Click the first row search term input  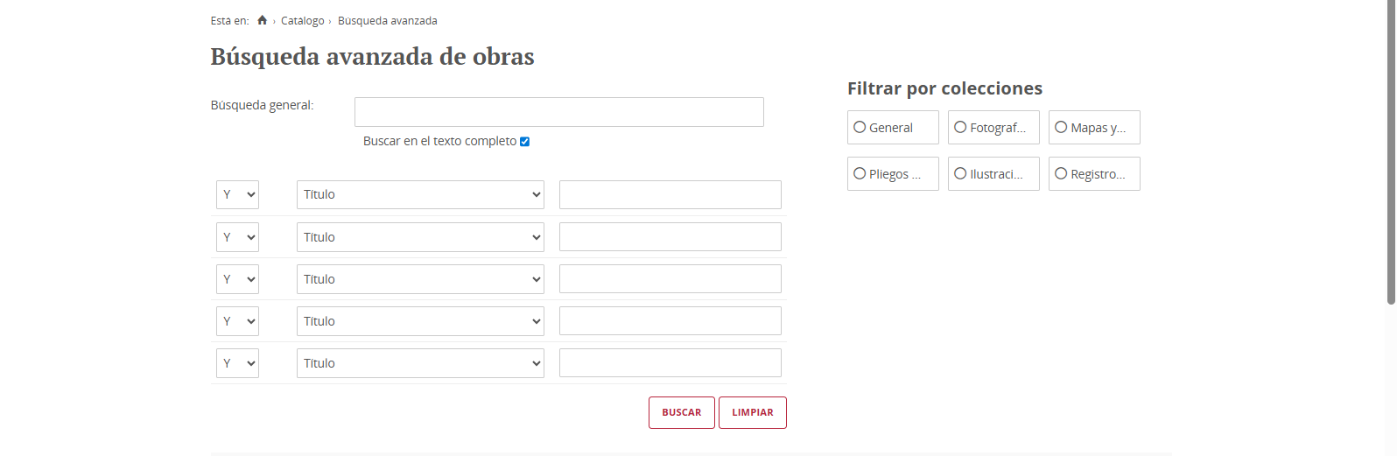point(670,195)
